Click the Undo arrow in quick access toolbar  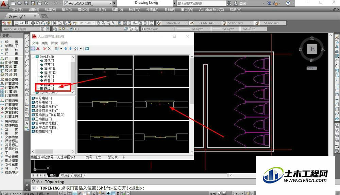tap(46, 3)
